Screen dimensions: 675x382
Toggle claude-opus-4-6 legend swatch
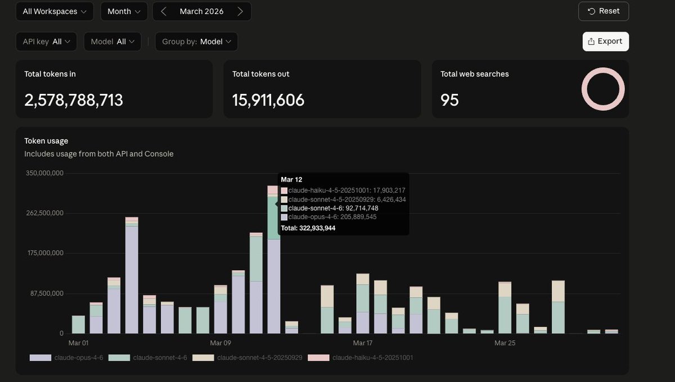coord(40,357)
